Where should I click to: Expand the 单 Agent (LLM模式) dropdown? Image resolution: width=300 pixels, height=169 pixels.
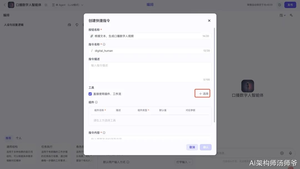[x=68, y=5]
